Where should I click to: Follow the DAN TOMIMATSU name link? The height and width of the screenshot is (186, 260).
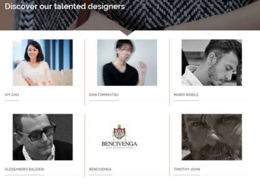tap(104, 95)
